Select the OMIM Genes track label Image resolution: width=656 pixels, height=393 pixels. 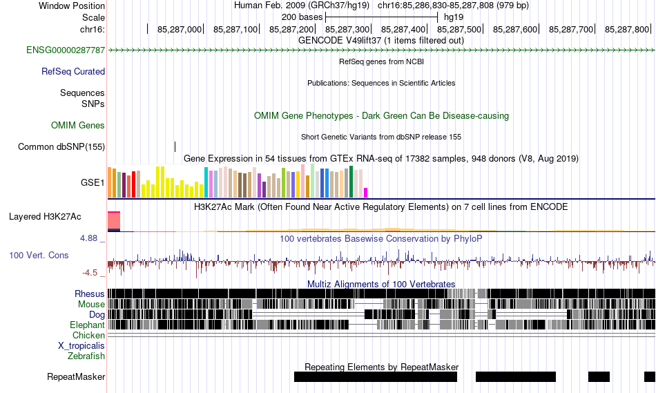pyautogui.click(x=78, y=125)
